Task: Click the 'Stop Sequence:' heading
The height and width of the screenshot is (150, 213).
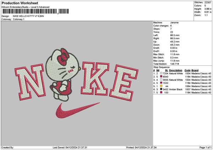Action: pyautogui.click(x=162, y=67)
